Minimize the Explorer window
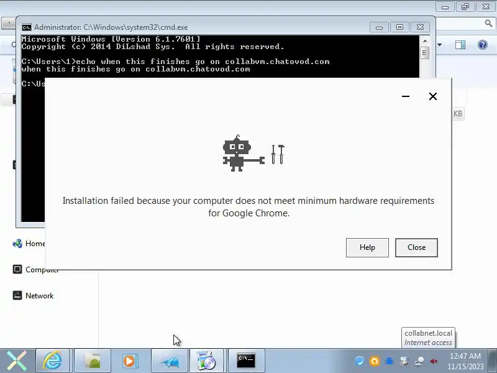This screenshot has height=373, width=497. pyautogui.click(x=445, y=7)
